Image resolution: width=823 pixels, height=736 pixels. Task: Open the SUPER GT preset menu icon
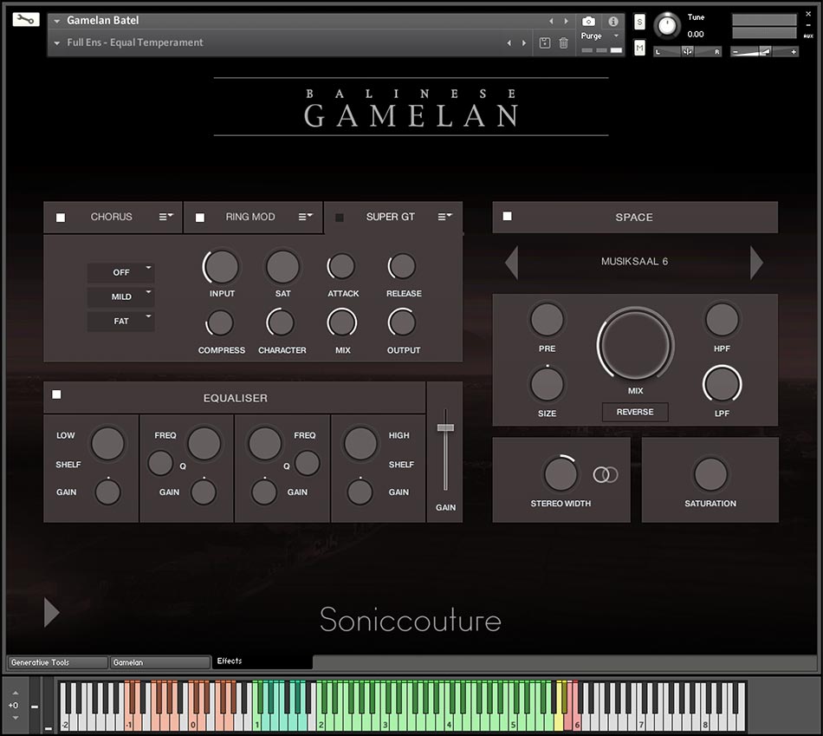[x=445, y=217]
